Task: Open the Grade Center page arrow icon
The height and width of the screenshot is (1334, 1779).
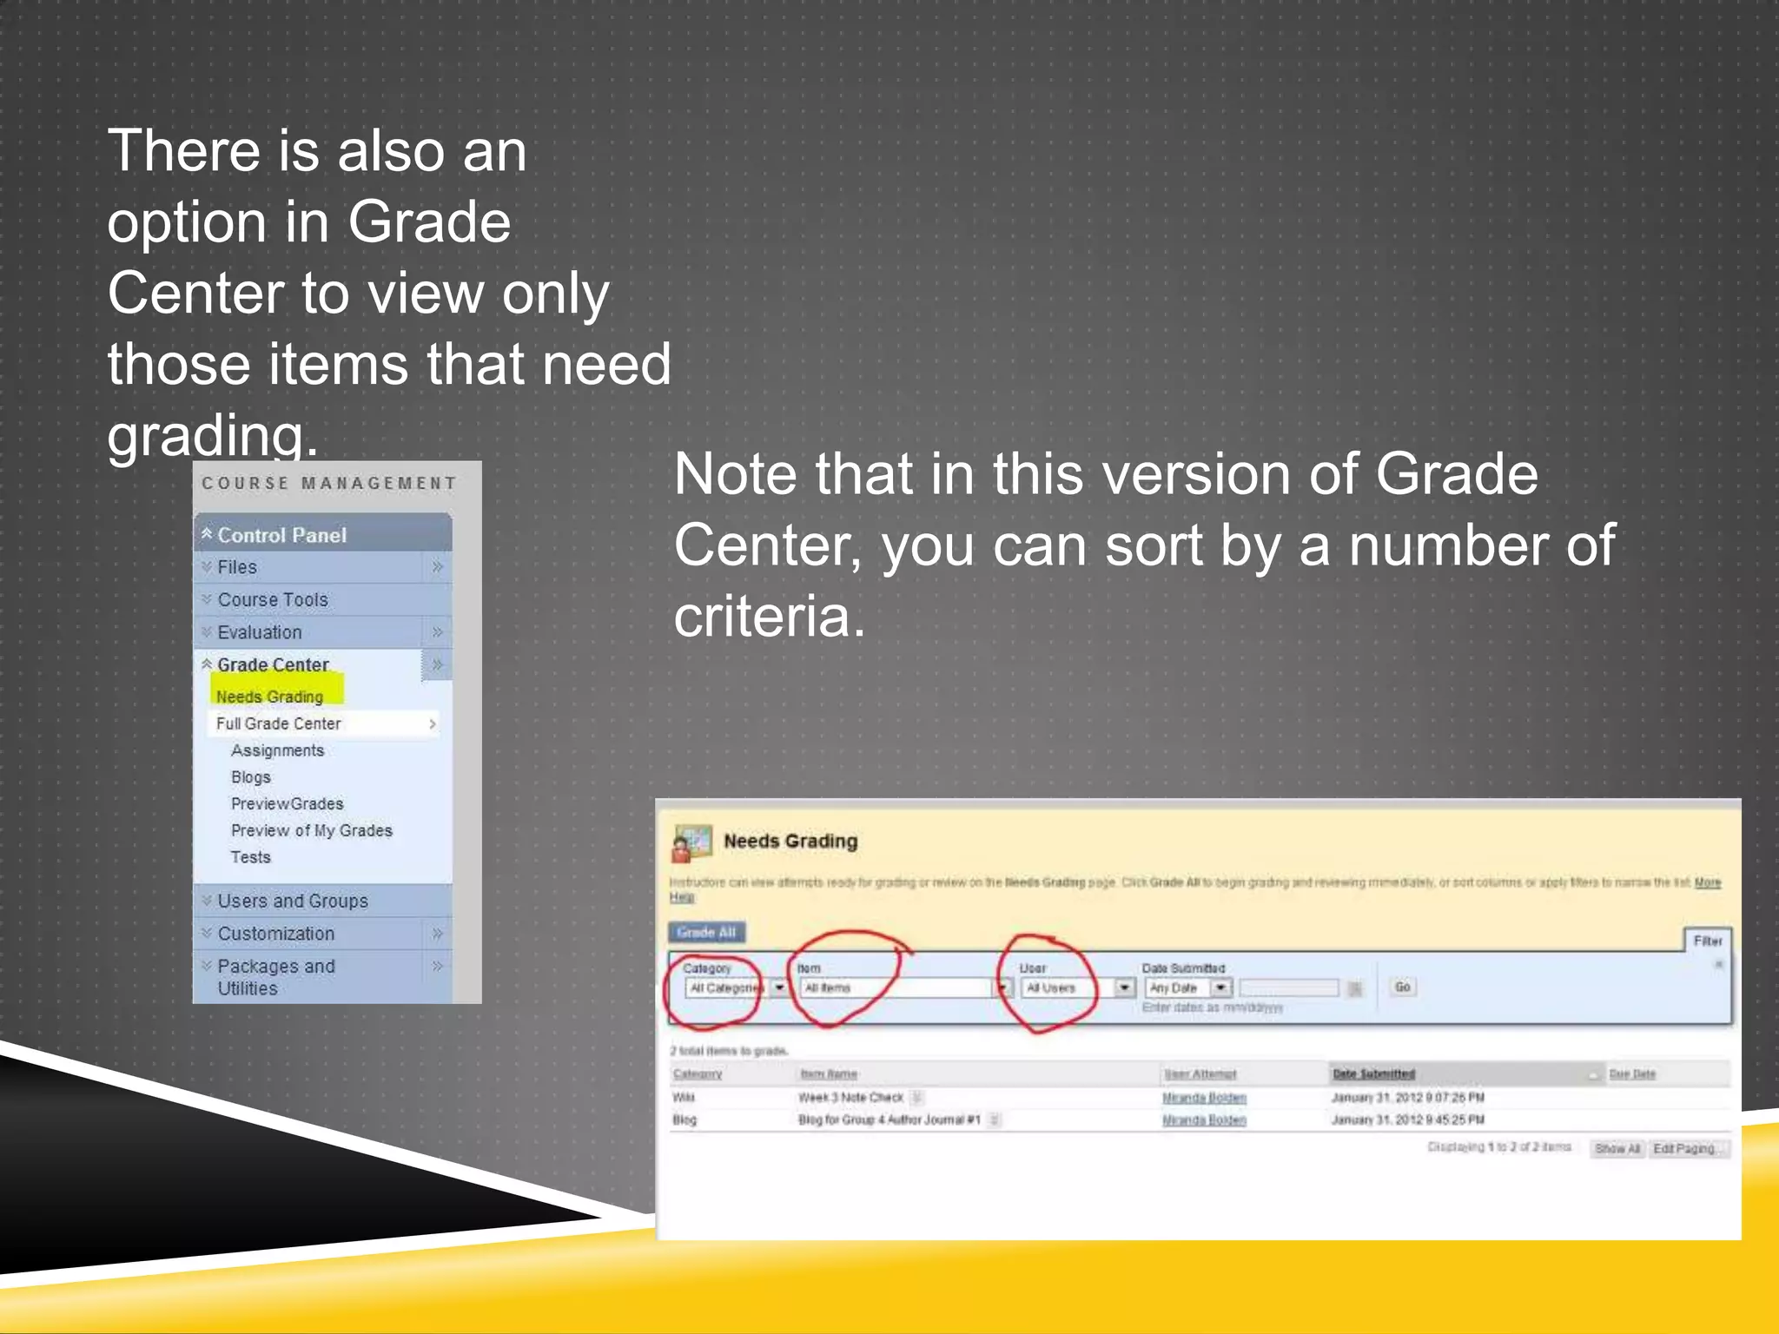Action: point(437,665)
